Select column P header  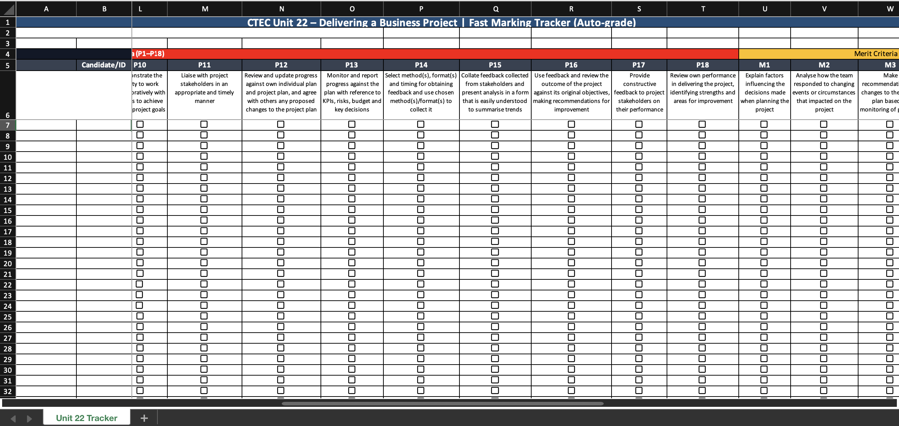coord(421,9)
